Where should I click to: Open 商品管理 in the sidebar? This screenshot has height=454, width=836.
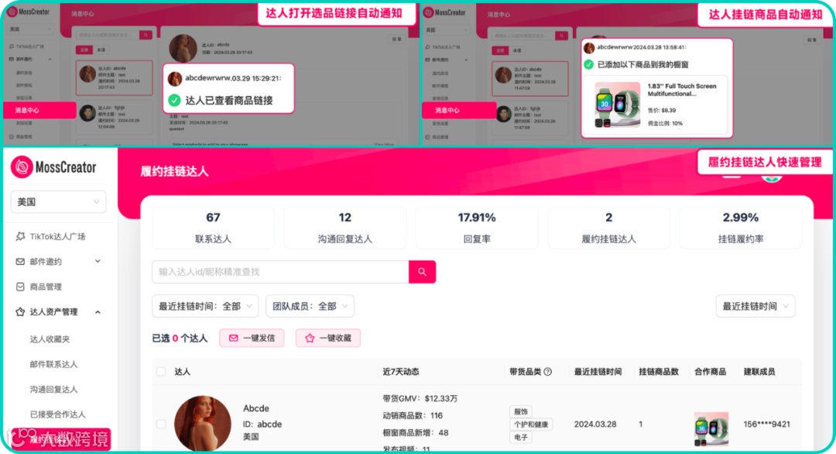pyautogui.click(x=46, y=287)
